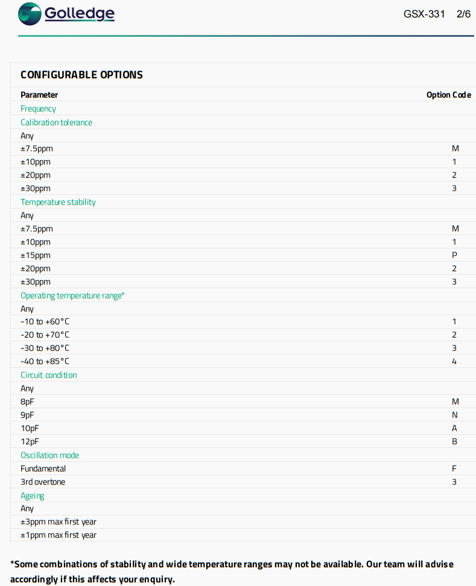Select ±3ppm max first year ageing
The image size is (476, 586).
(59, 521)
